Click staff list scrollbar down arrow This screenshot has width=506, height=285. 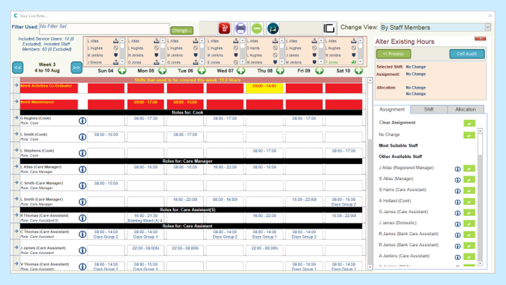pyautogui.click(x=480, y=263)
